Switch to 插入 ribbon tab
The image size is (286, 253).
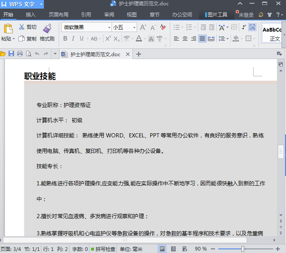pyautogui.click(x=30, y=15)
